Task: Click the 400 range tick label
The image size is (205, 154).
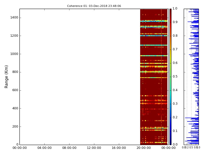Action: click(x=15, y=108)
